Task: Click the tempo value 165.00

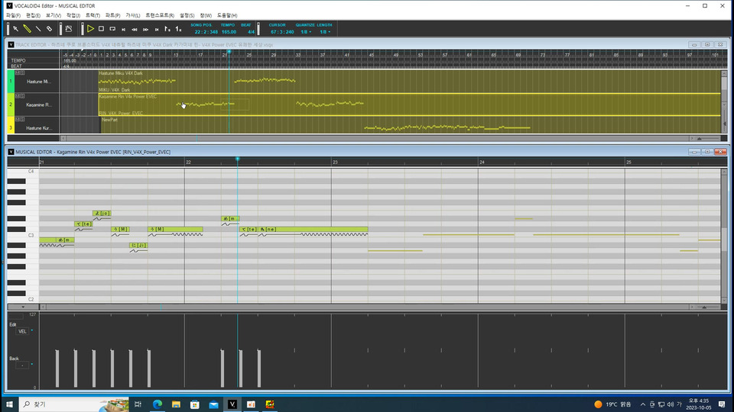Action: coord(229,32)
